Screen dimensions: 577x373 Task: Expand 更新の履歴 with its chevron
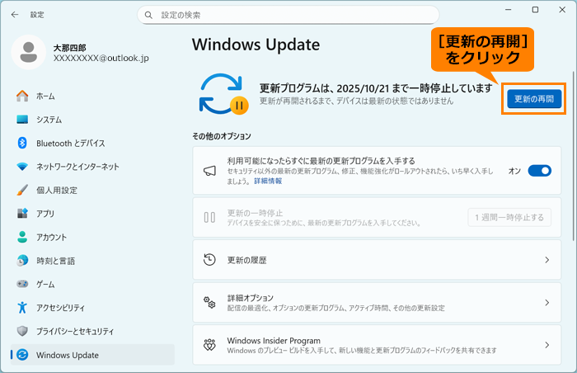[x=547, y=260]
